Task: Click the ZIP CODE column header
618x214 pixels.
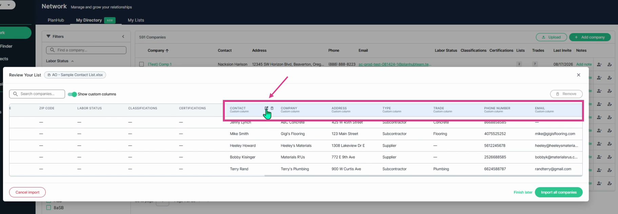Action: click(47, 108)
